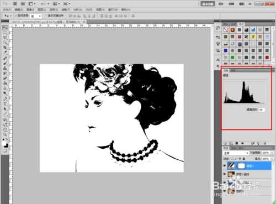The height and width of the screenshot is (204, 276).
Task: Open the Auto-Select group/layer dropdown
Action: click(36, 16)
